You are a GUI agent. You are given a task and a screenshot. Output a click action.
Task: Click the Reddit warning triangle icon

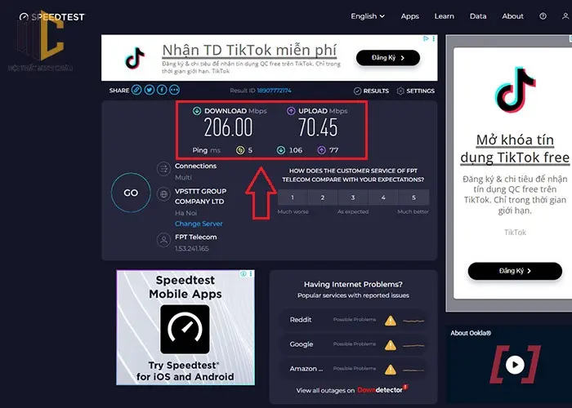(x=391, y=321)
